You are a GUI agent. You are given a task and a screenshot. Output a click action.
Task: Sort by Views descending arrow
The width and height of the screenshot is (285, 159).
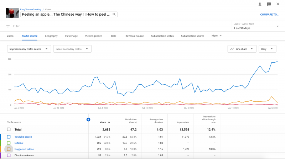[109, 122]
